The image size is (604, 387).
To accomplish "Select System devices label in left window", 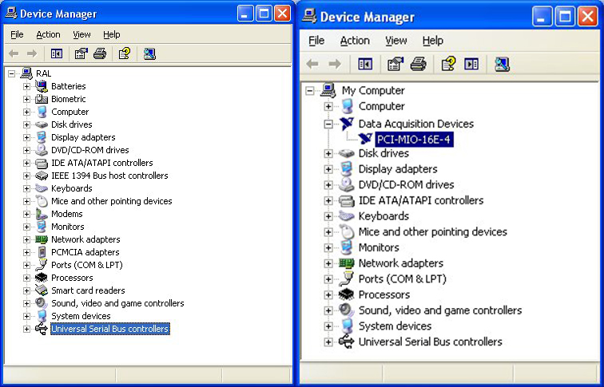I will tap(81, 316).
